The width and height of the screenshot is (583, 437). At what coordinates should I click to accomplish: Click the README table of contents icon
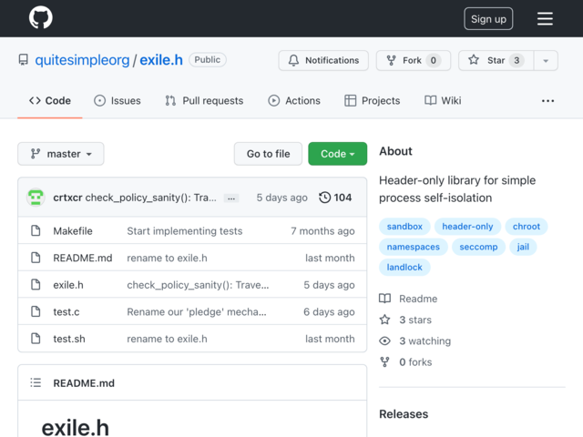(36, 382)
